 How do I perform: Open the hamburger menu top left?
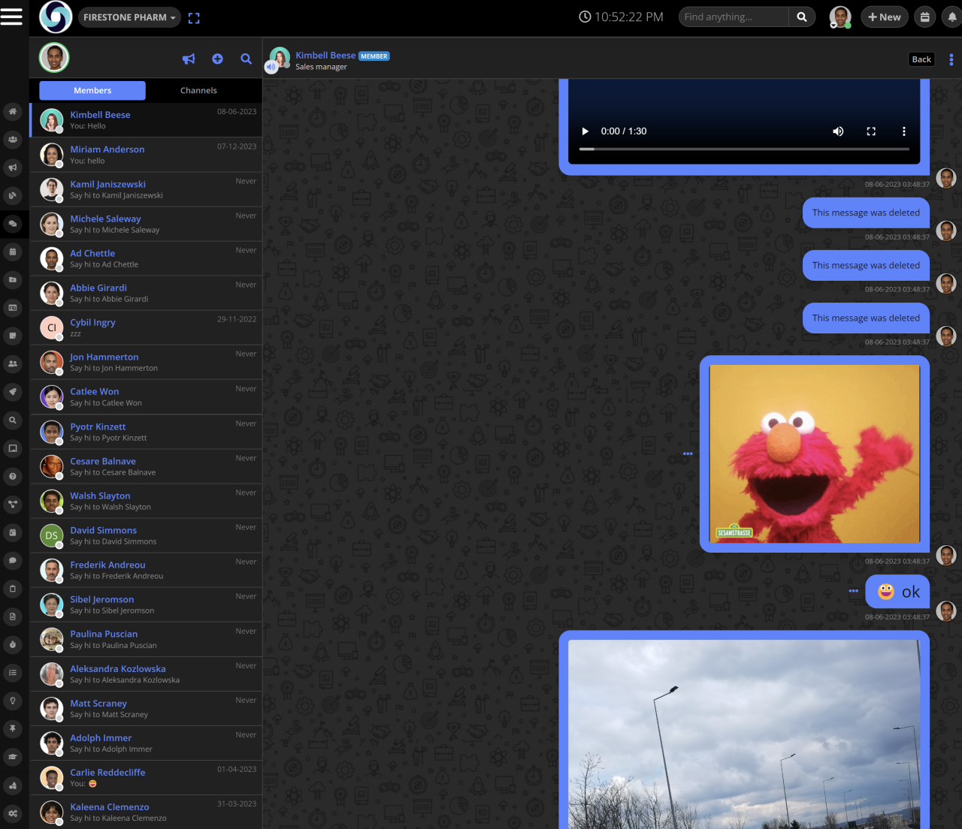(x=12, y=16)
